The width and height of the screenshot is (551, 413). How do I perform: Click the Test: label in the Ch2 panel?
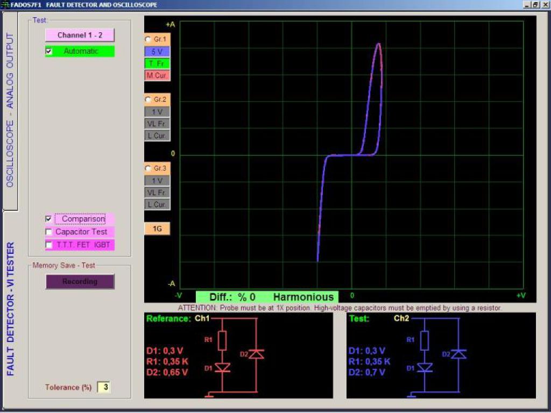tap(359, 318)
